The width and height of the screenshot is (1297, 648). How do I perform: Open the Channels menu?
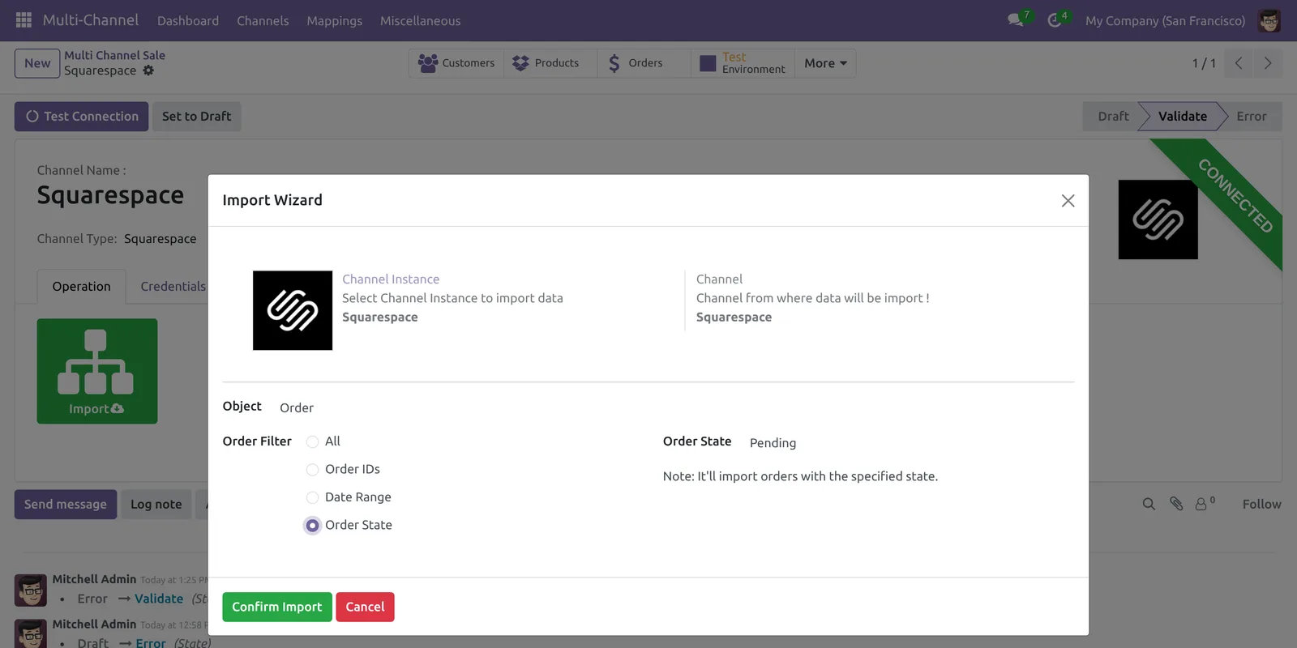(x=263, y=20)
